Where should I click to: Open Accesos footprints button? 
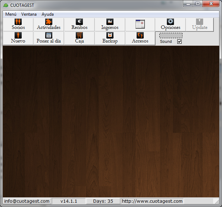pyautogui.click(x=140, y=38)
